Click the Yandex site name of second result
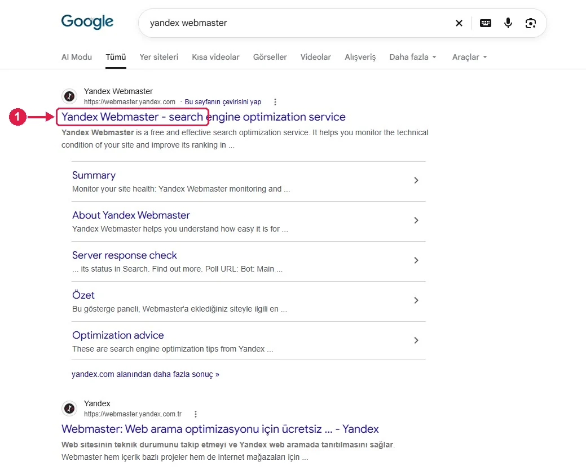This screenshot has width=586, height=475. point(97,403)
